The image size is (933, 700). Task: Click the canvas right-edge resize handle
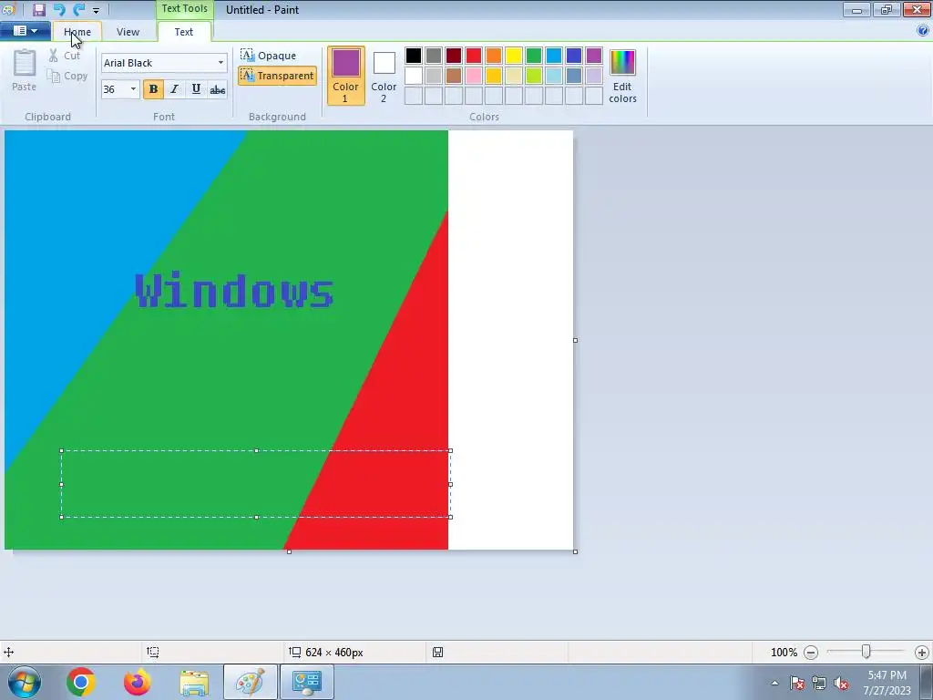[576, 341]
